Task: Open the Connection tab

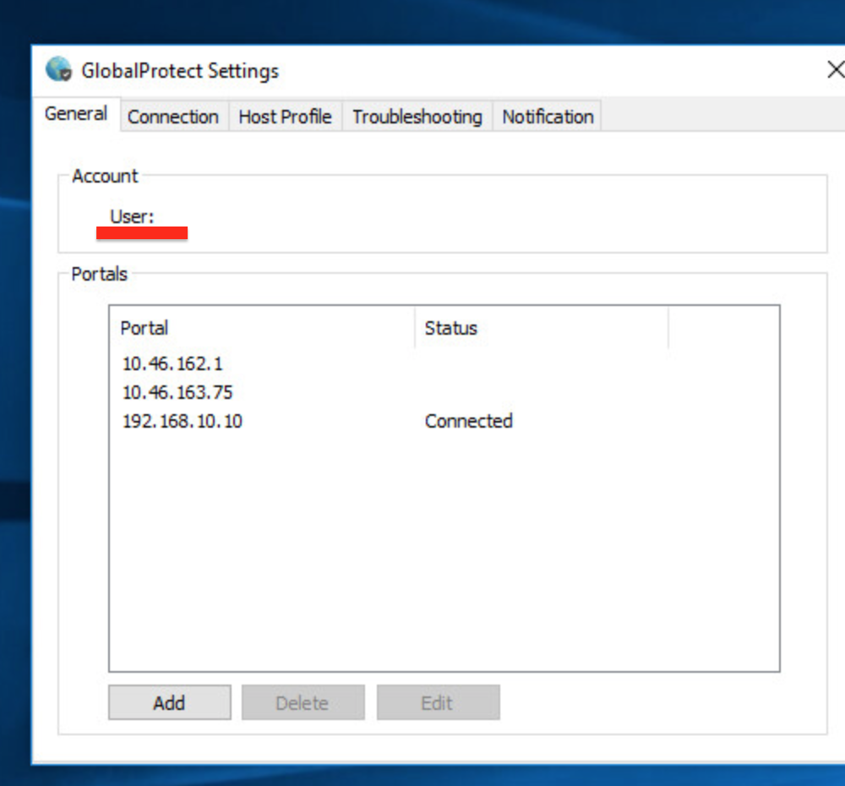Action: [173, 117]
